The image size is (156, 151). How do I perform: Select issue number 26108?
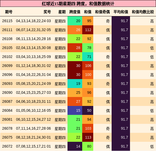coord(7,39)
